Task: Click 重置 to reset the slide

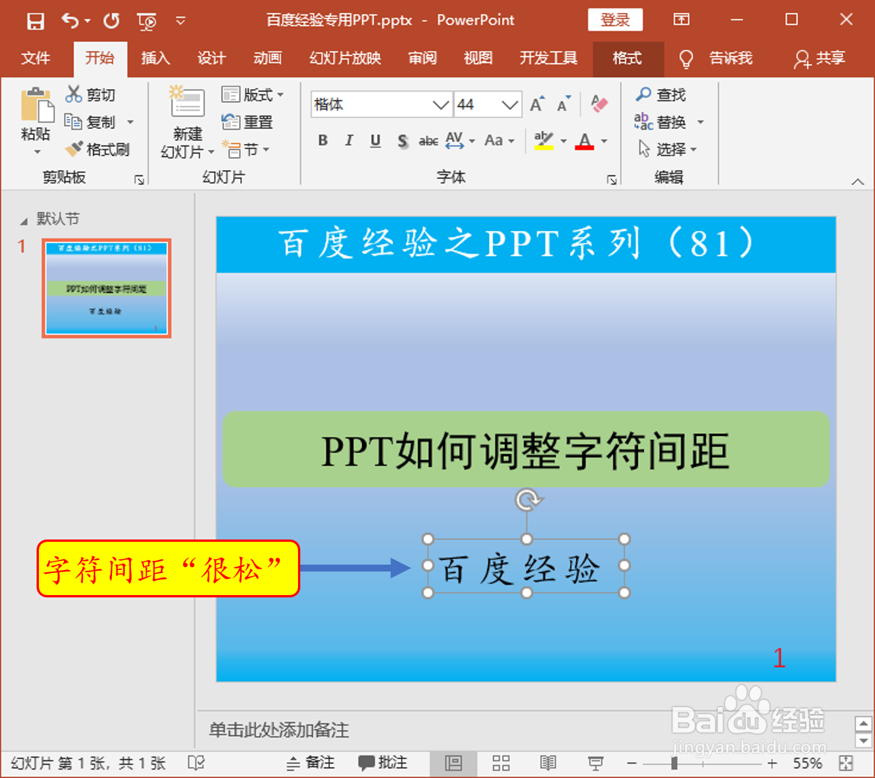Action: click(247, 122)
